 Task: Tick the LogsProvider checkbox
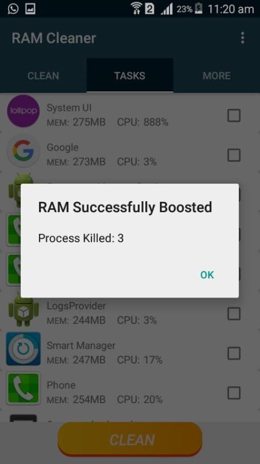click(234, 313)
